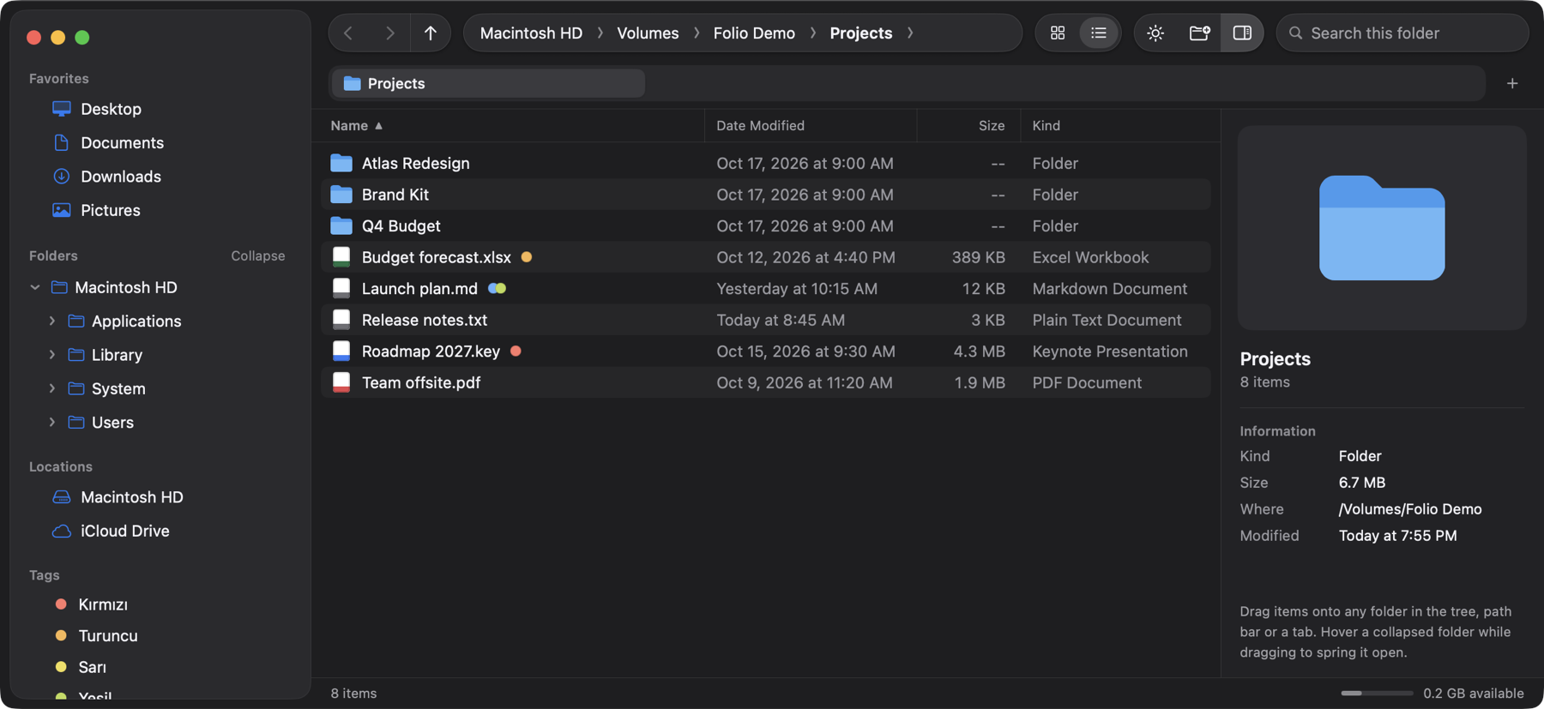Add a new tab with plus button
Image resolution: width=1544 pixels, height=709 pixels.
pos(1512,83)
